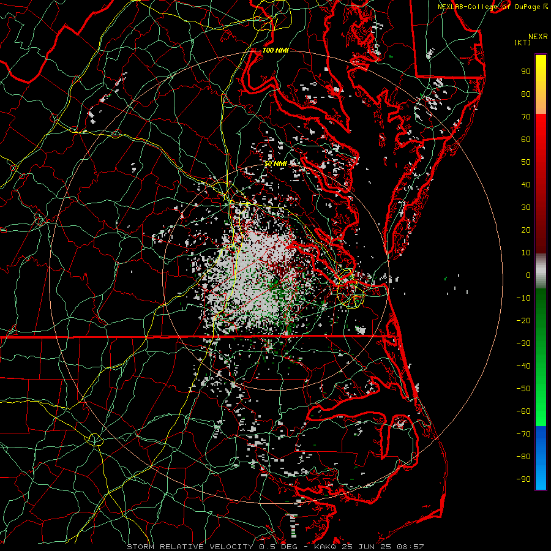Click the 50 NMI range ring label
Screen dimensions: 551x551
click(275, 163)
